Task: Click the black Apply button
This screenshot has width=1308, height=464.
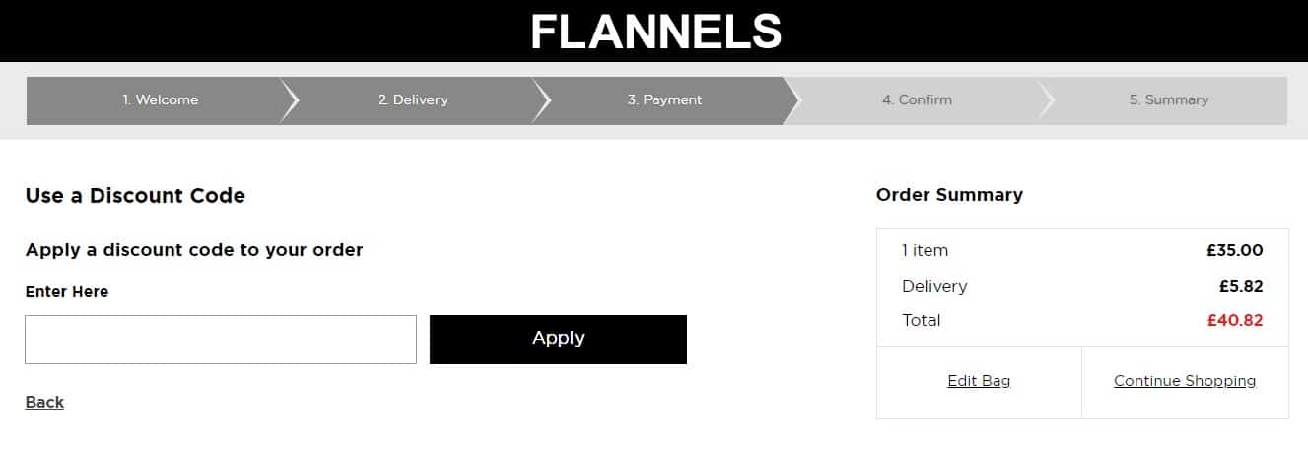Action: [558, 339]
